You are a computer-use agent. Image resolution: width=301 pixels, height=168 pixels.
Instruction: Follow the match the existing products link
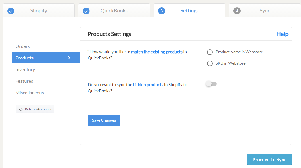pyautogui.click(x=157, y=52)
